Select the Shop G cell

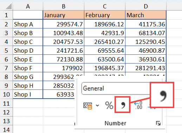(x=28, y=77)
